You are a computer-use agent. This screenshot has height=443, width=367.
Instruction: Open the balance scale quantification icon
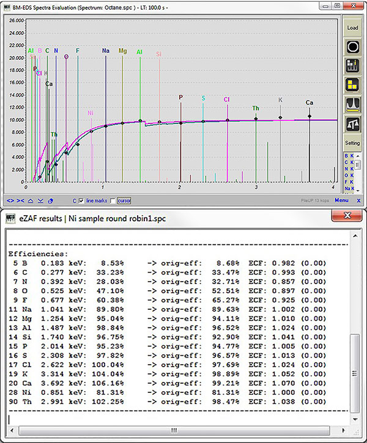(x=352, y=124)
